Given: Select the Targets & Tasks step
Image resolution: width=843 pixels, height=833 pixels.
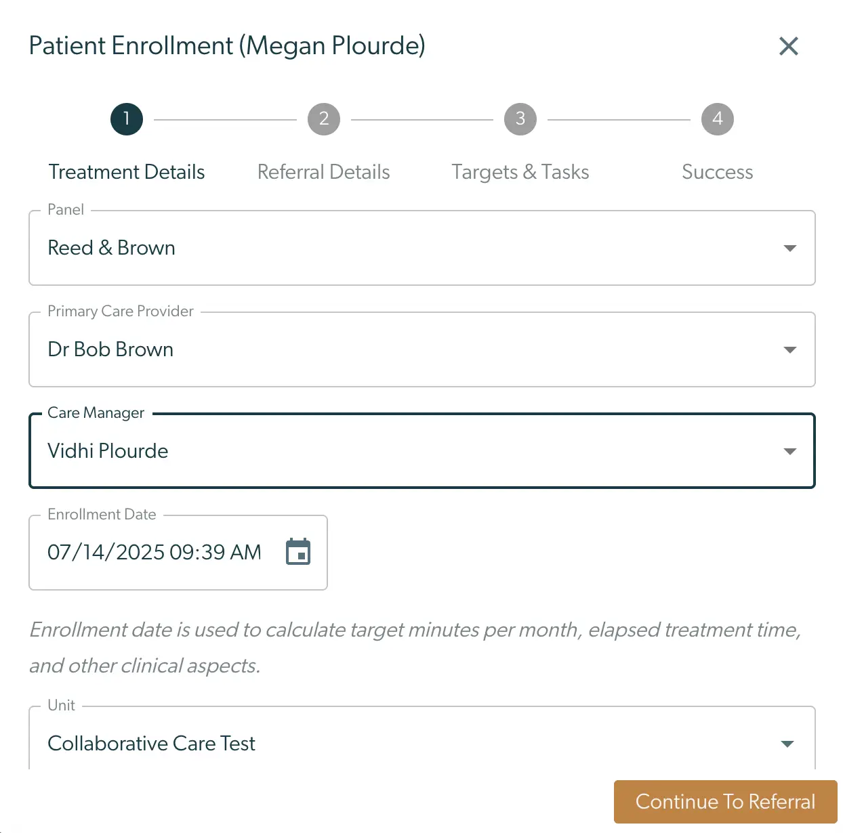Looking at the screenshot, I should pos(520,171).
